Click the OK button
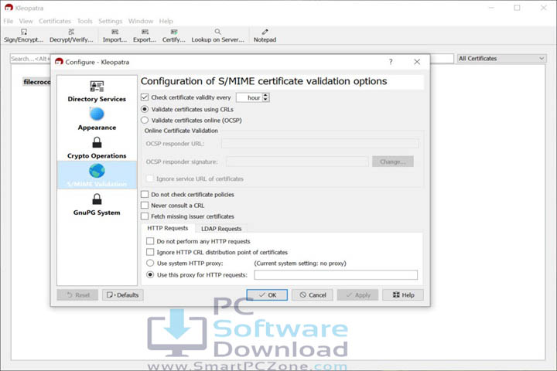This screenshot has width=557, height=371. coord(267,294)
